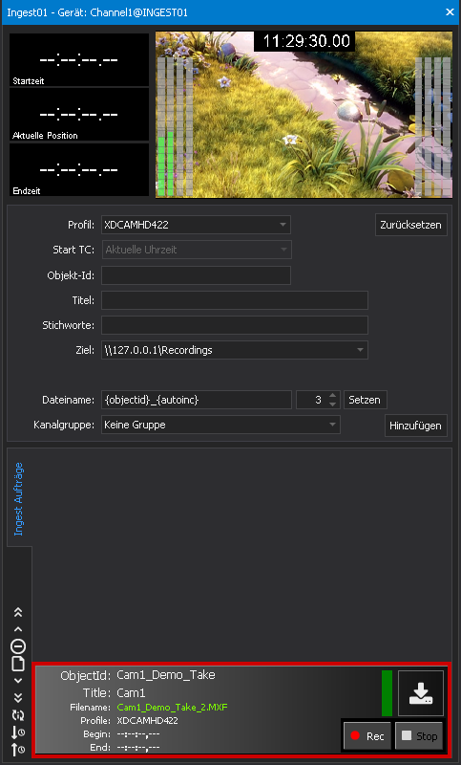Click the Startzeit timecode display
Viewport: 461px width, 765px height.
[79, 60]
